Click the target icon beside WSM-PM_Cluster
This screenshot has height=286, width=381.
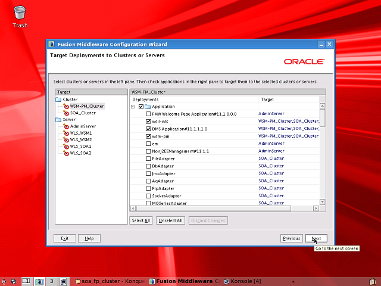coord(66,106)
